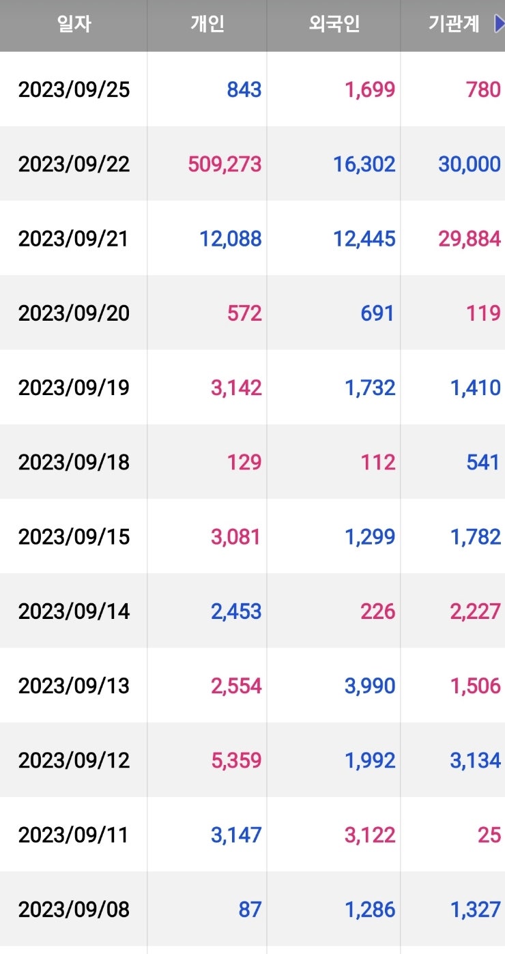
Task: Click the 외국인 column header
Action: coord(334,25)
